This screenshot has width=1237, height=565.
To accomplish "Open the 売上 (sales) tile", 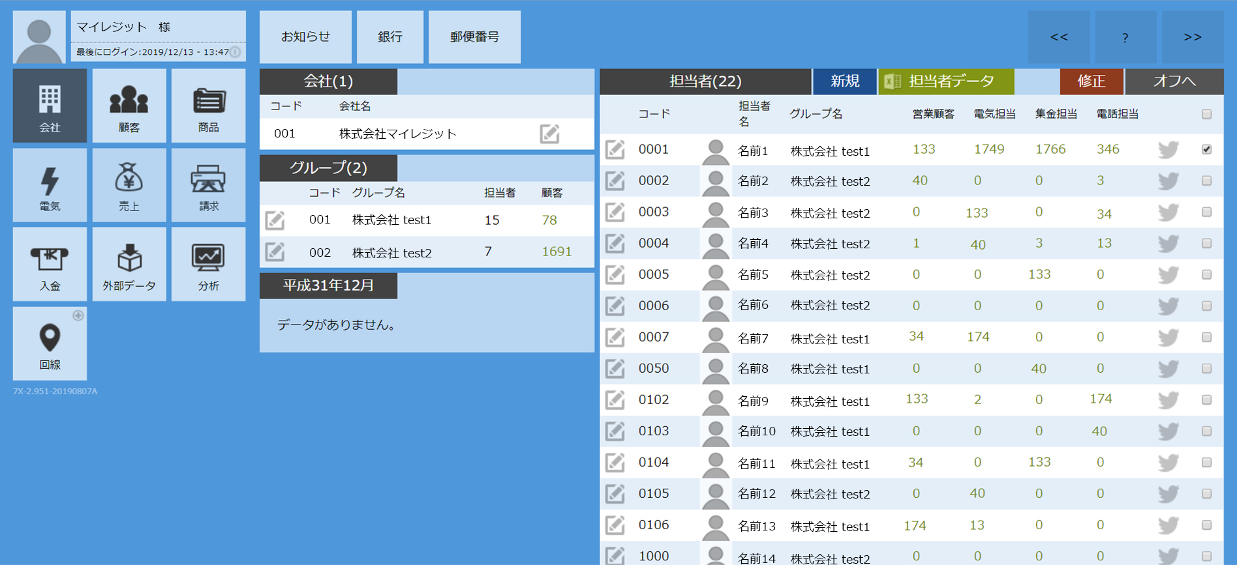I will point(129,185).
